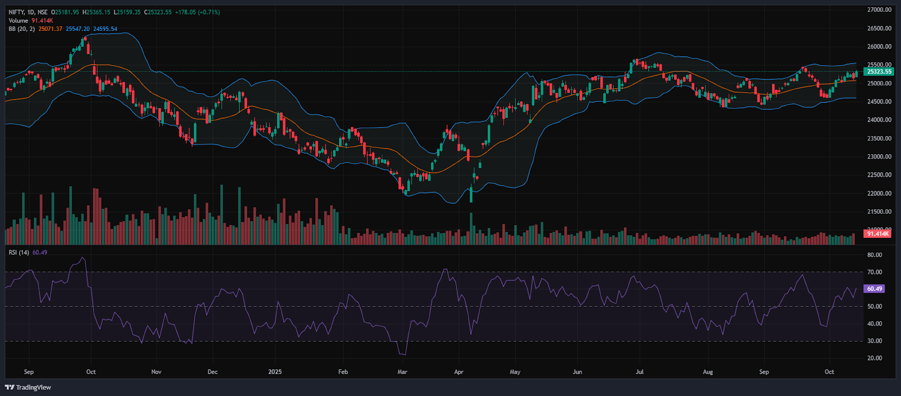Click the BB upper band value 25547.20
The height and width of the screenshot is (396, 901).
coord(78,29)
